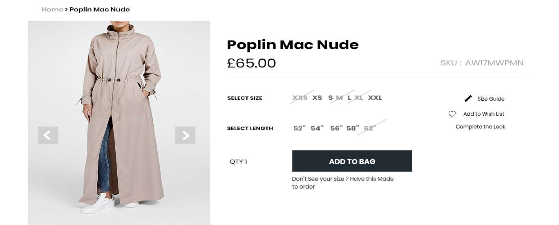Open the QTY 1 quantity selector
This screenshot has width=559, height=225.
[238, 162]
